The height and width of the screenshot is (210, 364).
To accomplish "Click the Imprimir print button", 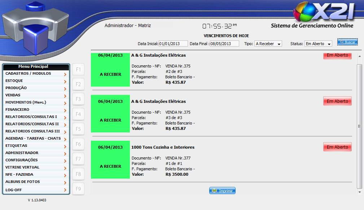I will (222, 191).
